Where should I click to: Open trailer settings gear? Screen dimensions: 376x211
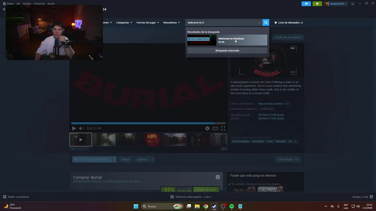tap(207, 128)
